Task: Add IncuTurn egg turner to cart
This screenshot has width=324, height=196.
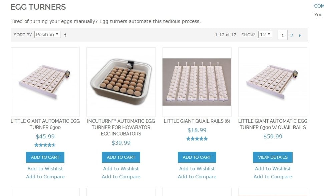Action: pos(121,157)
